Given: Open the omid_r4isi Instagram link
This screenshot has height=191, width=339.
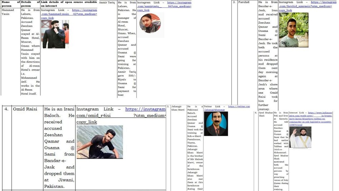Looking at the screenshot, I should (145, 109).
